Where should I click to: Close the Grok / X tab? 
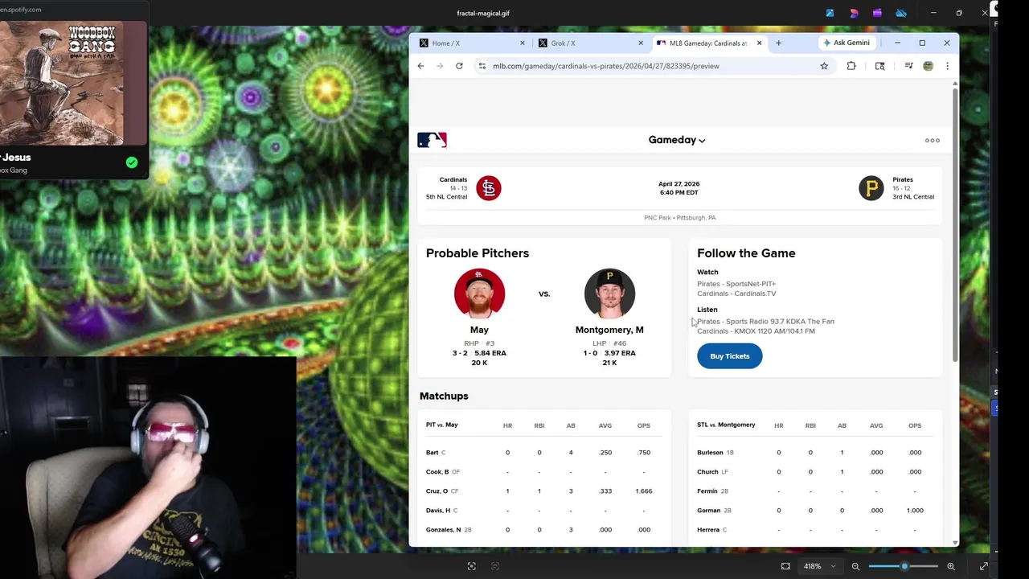(641, 43)
